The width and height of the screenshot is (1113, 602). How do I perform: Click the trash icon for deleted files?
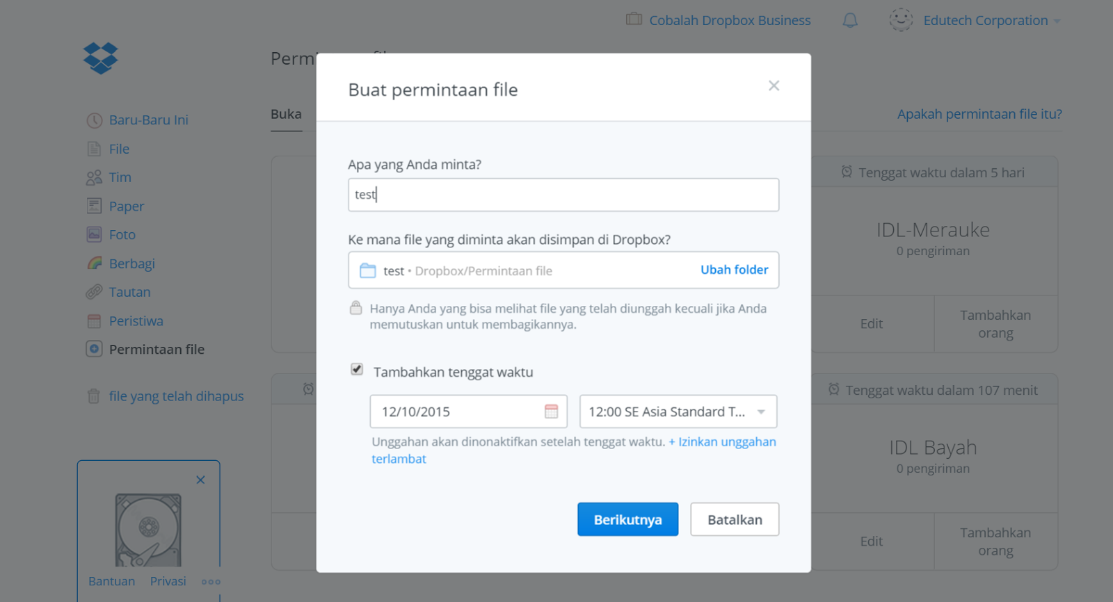tap(94, 396)
